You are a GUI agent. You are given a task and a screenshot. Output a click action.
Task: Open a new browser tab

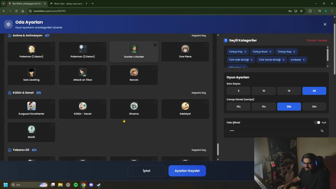(x=93, y=3)
